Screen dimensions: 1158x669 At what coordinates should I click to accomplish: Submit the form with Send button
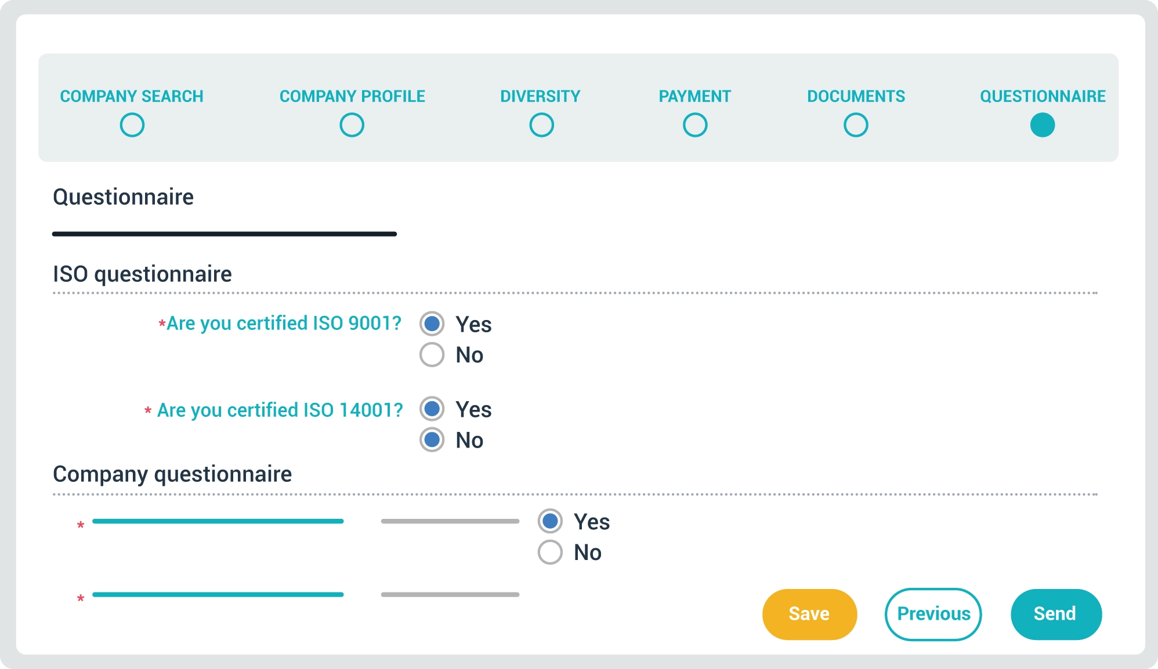click(x=1055, y=614)
